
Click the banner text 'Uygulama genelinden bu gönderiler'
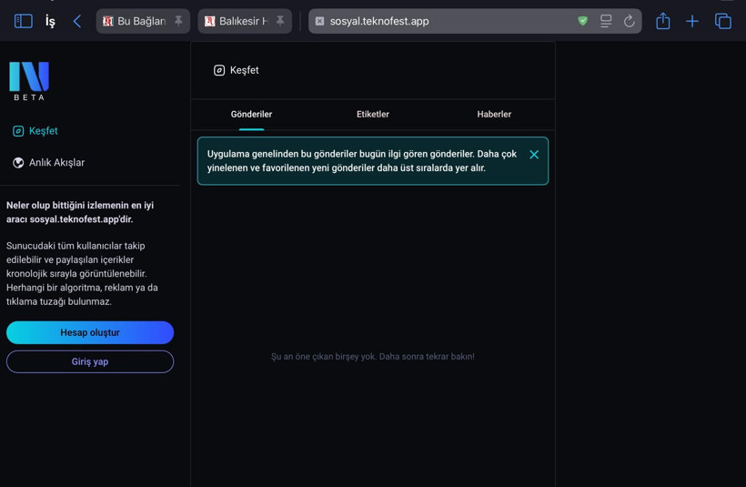361,161
